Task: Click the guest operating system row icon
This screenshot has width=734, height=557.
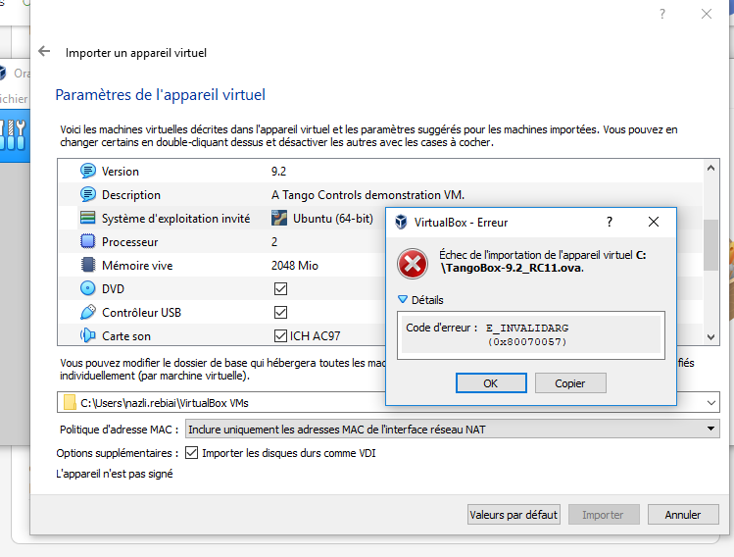Action: click(x=87, y=218)
